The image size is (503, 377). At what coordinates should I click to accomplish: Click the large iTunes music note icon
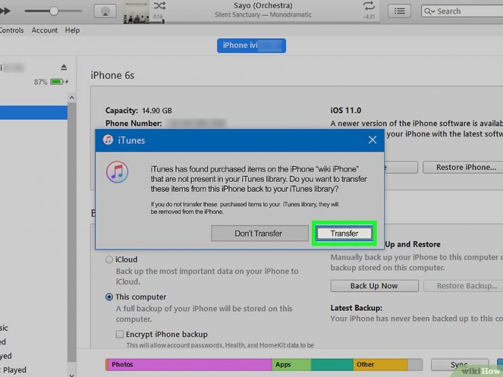point(118,172)
